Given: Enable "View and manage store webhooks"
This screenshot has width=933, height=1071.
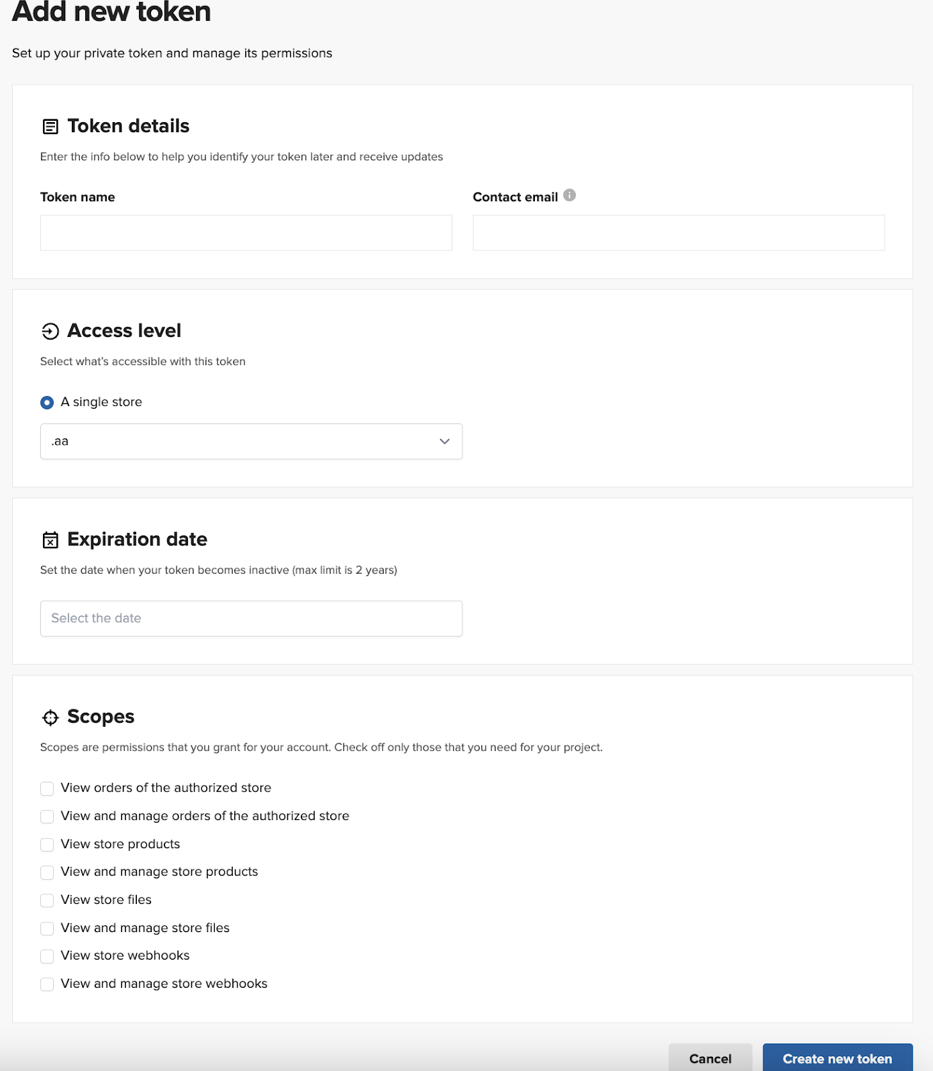Looking at the screenshot, I should pos(47,984).
